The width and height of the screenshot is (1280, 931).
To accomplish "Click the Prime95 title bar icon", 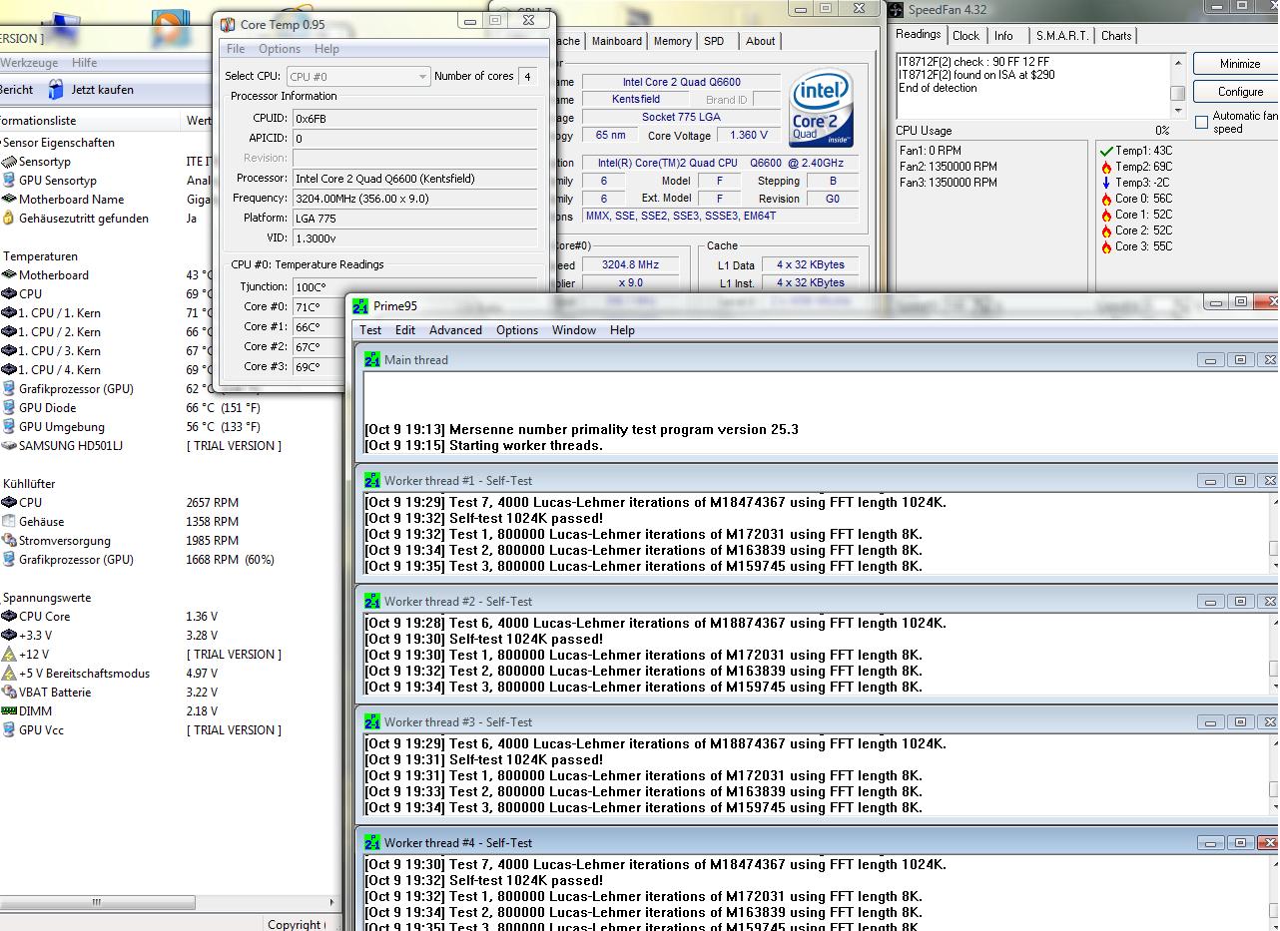I will 360,306.
